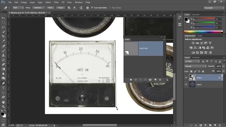Click the Path arrangement icon in options bar
The height and width of the screenshot is (127, 226).
pos(81,8)
